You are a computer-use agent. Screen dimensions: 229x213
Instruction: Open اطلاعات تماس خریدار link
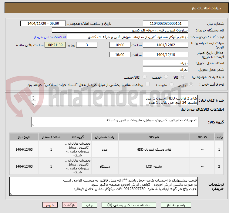[x=50, y=37]
